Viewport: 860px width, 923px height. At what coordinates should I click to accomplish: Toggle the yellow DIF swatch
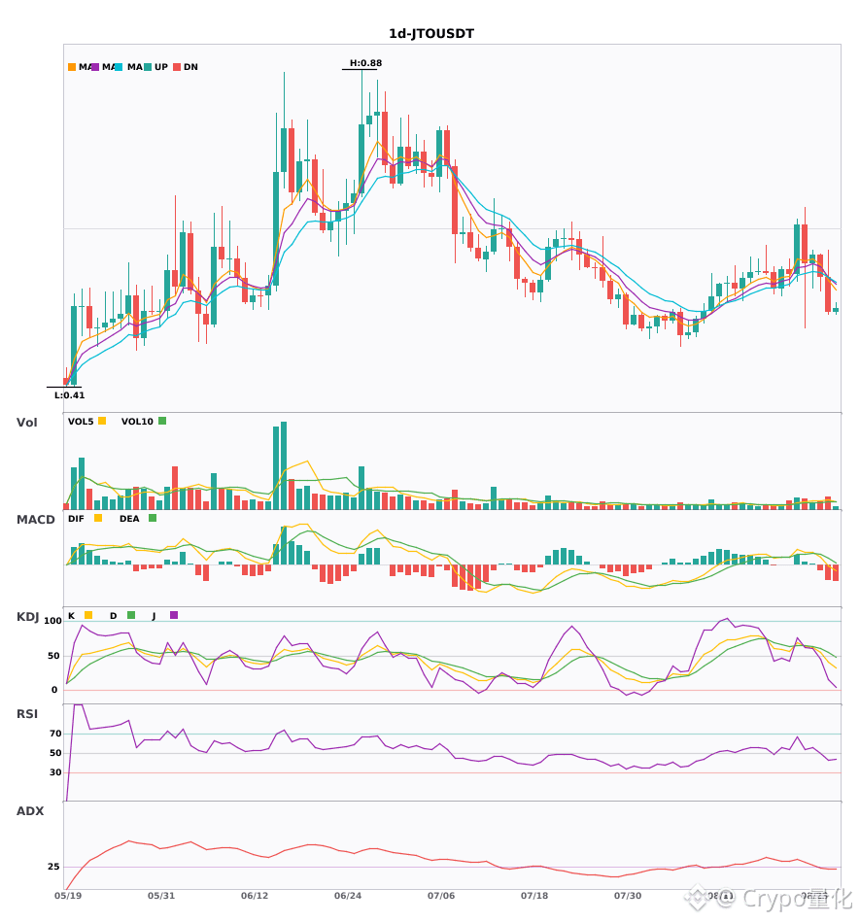(x=98, y=518)
